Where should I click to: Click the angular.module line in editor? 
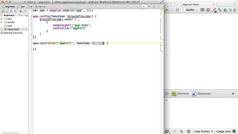[63, 10]
